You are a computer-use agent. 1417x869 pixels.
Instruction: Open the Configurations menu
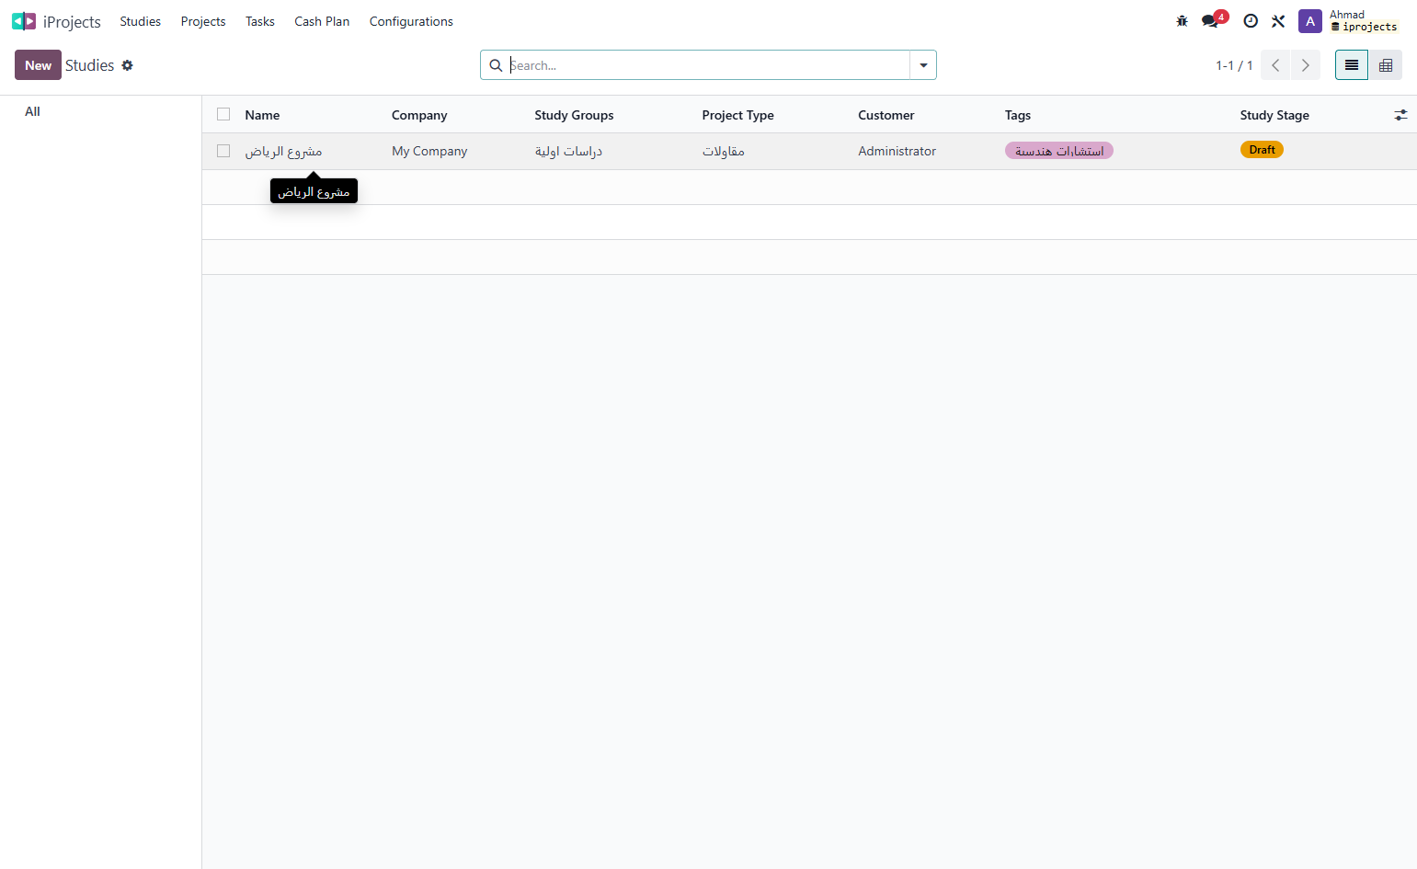(x=411, y=21)
